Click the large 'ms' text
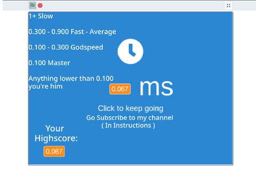Viewport: 256px width, 192px height. tap(156, 87)
